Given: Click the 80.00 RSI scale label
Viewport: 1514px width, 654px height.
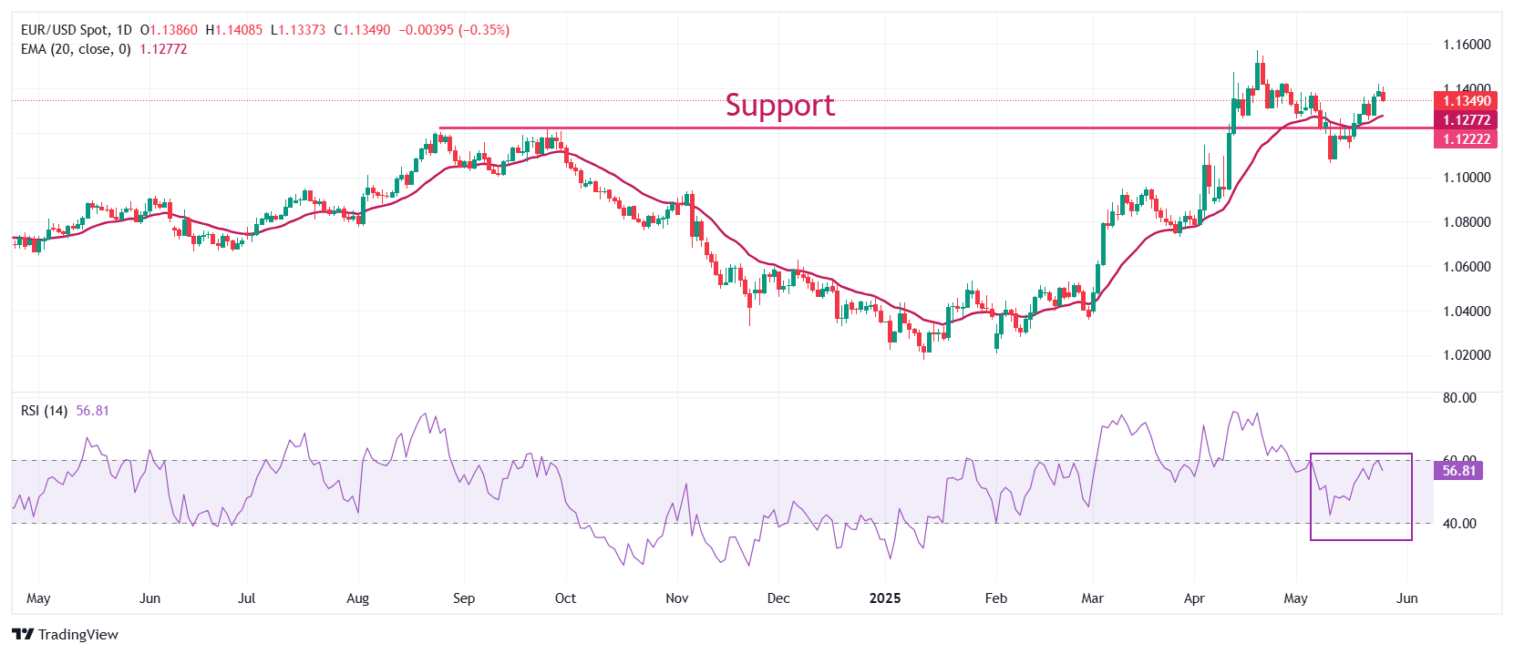Looking at the screenshot, I should 1458,398.
